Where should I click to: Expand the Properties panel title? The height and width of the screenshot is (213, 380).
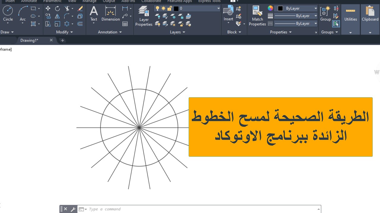[x=281, y=32]
